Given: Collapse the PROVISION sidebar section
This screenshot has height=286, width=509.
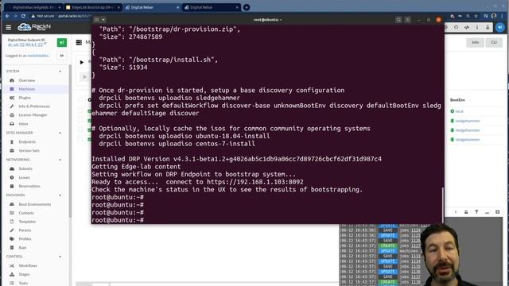Looking at the screenshot, I should pos(60,195).
